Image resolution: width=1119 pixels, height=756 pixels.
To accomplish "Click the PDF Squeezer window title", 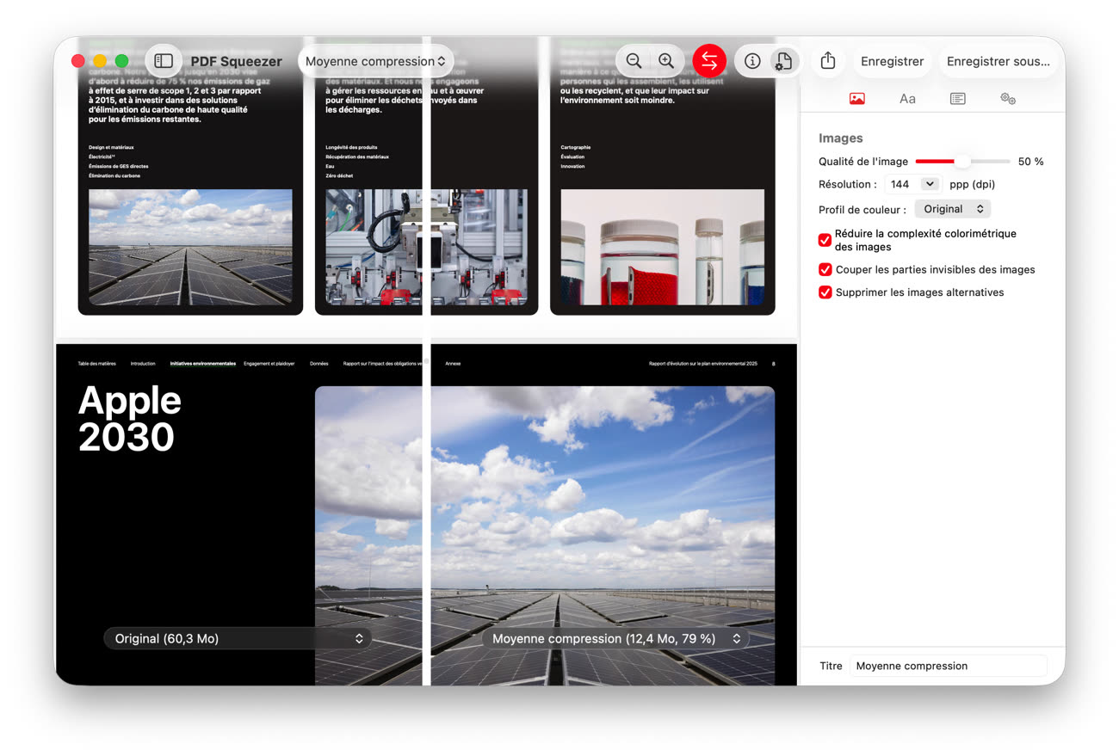I will coord(236,61).
